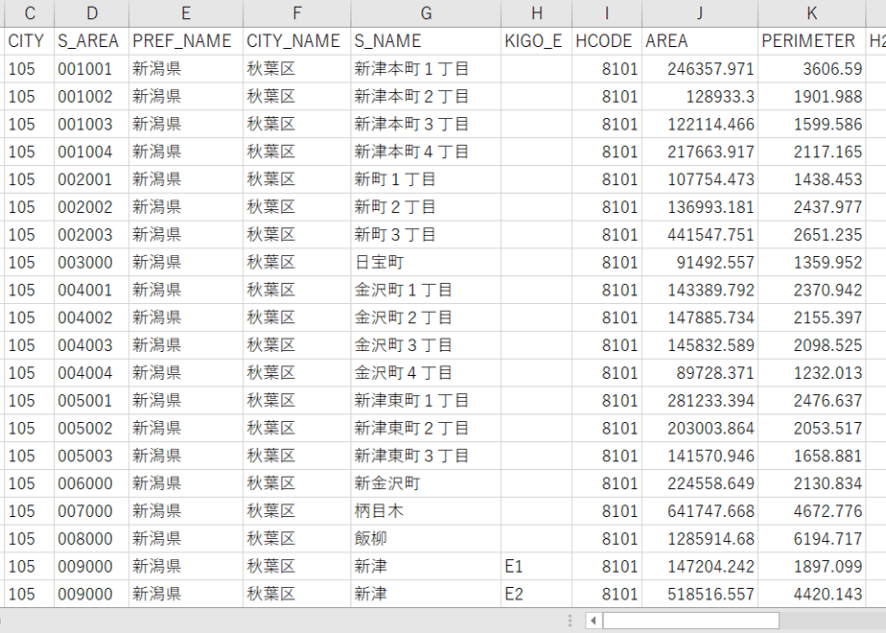Click the S_NAME header cell
886x633 pixels.
pos(426,40)
